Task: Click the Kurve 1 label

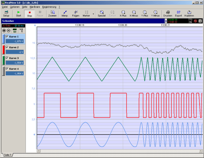Action: pos(14,37)
